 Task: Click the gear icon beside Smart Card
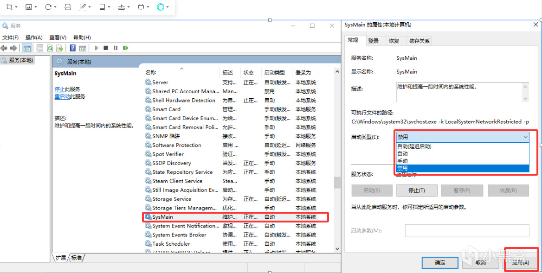[148, 109]
